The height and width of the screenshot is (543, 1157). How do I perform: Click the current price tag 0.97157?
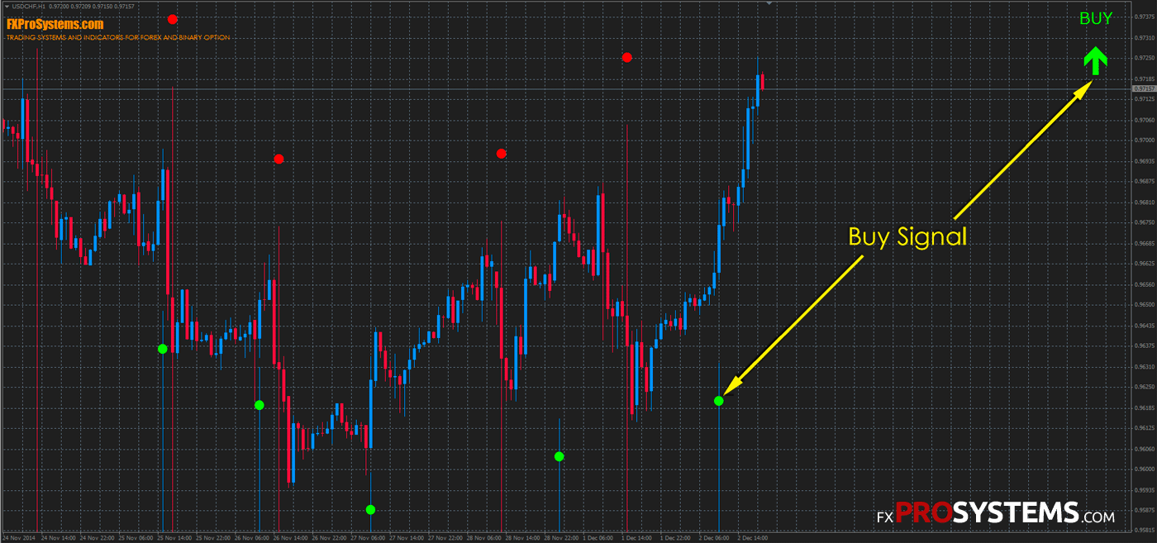pyautogui.click(x=1144, y=88)
